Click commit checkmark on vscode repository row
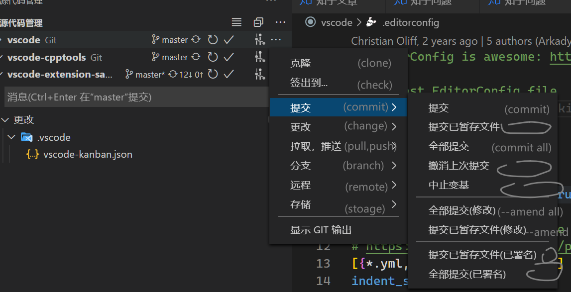The image size is (571, 292). 228,39
